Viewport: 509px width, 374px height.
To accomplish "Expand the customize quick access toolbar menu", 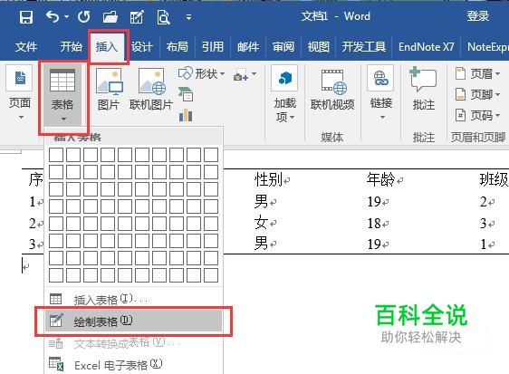I will (x=188, y=17).
